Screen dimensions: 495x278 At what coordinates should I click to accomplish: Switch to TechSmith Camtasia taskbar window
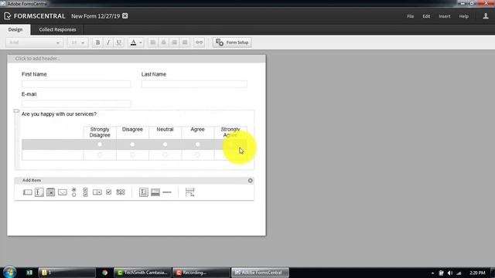[142, 273]
